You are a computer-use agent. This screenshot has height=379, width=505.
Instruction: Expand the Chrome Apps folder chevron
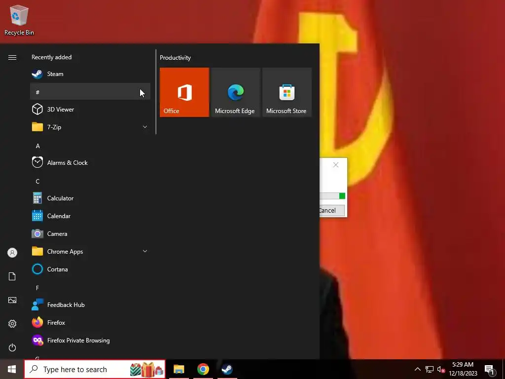[145, 251]
